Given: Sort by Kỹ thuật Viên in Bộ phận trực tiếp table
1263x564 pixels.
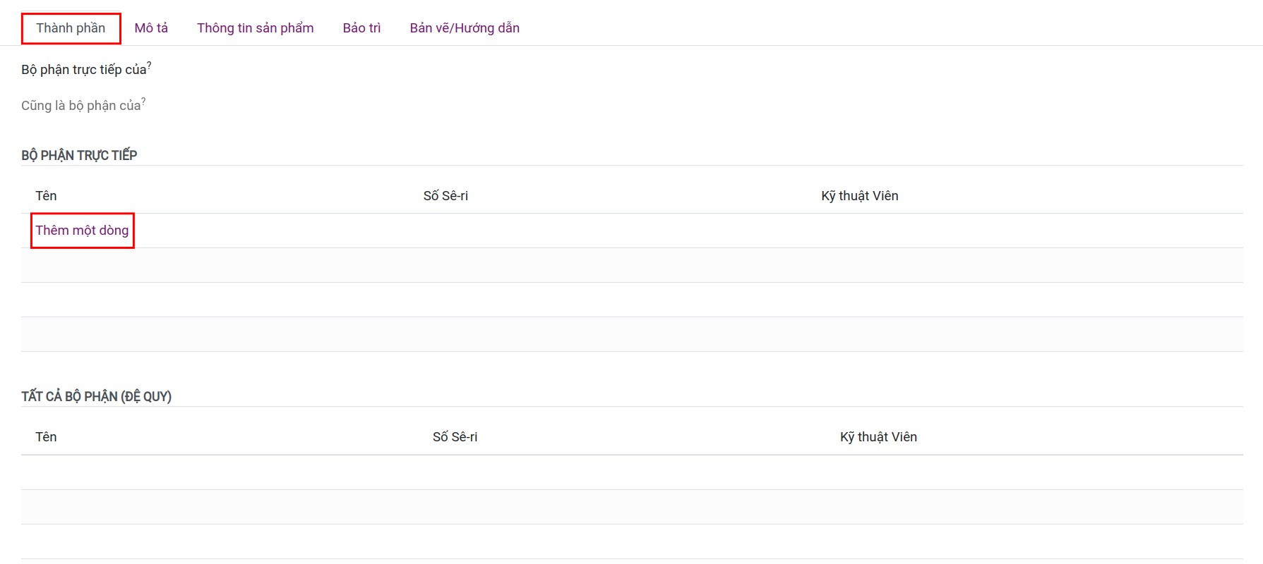Looking at the screenshot, I should click(x=859, y=196).
